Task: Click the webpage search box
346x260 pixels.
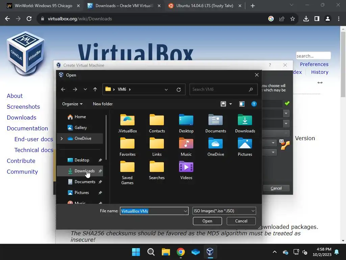Action: tap(313, 56)
